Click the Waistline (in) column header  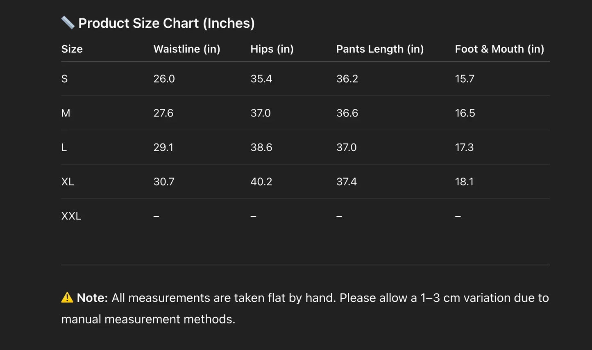point(187,49)
